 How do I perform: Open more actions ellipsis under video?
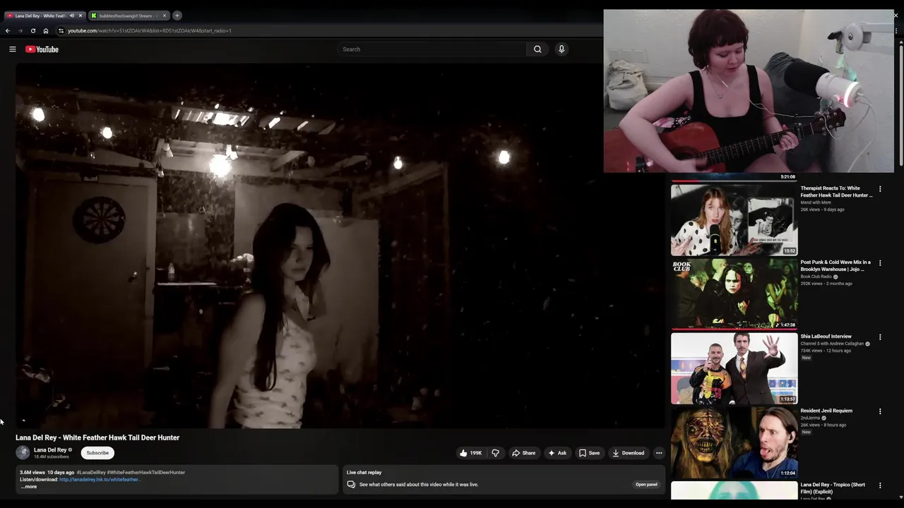[659, 453]
